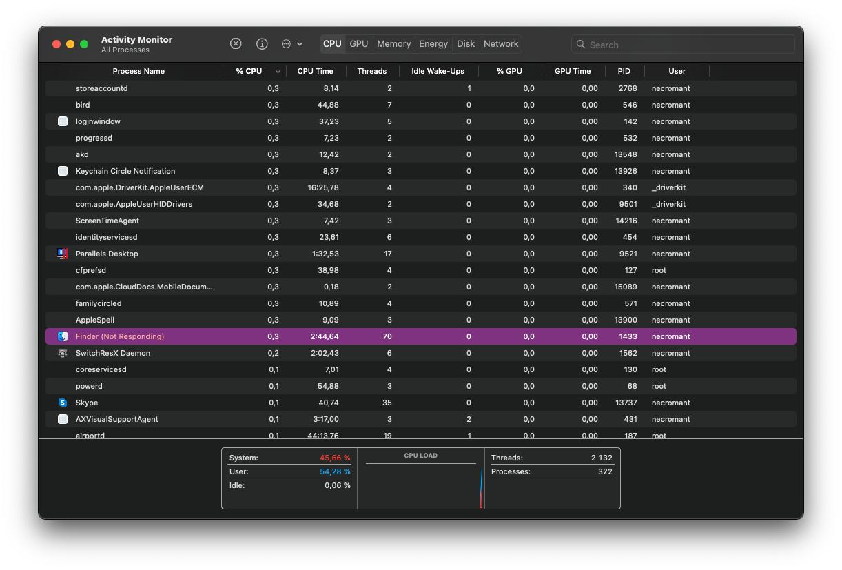Click the Idle 0,06 % value
The image size is (842, 570).
pos(338,485)
